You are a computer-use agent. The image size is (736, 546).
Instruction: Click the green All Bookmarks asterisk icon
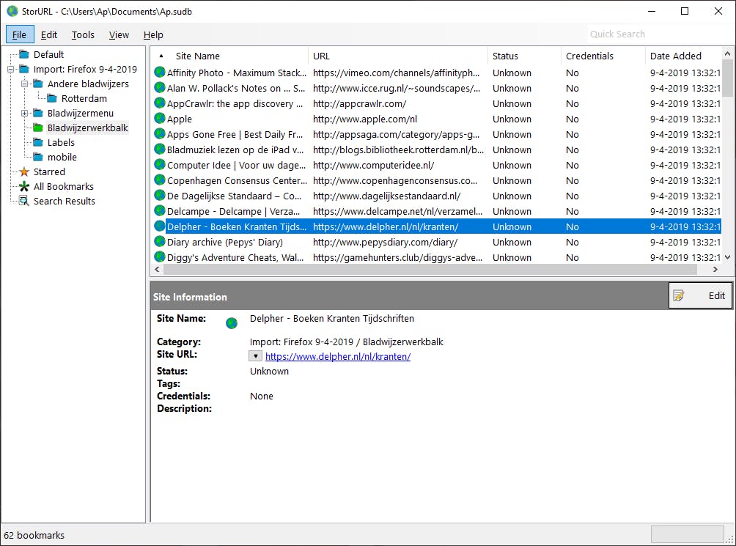[x=24, y=186]
